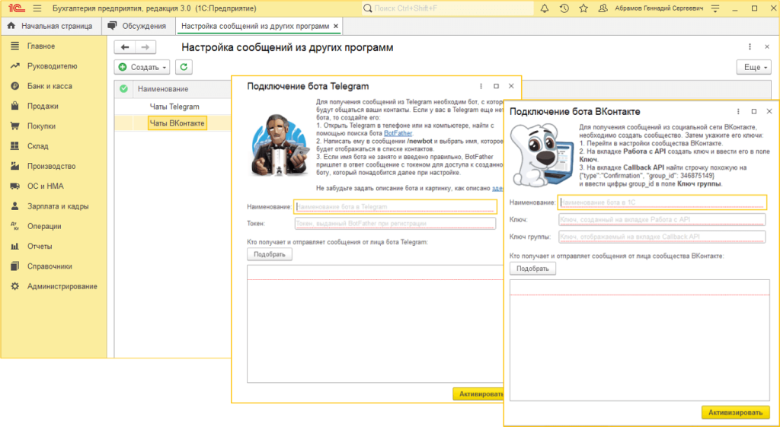Expand the Создать dropdown
The height and width of the screenshot is (427, 780).
[142, 67]
